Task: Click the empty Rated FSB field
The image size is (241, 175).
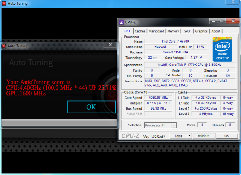Action: point(158,114)
